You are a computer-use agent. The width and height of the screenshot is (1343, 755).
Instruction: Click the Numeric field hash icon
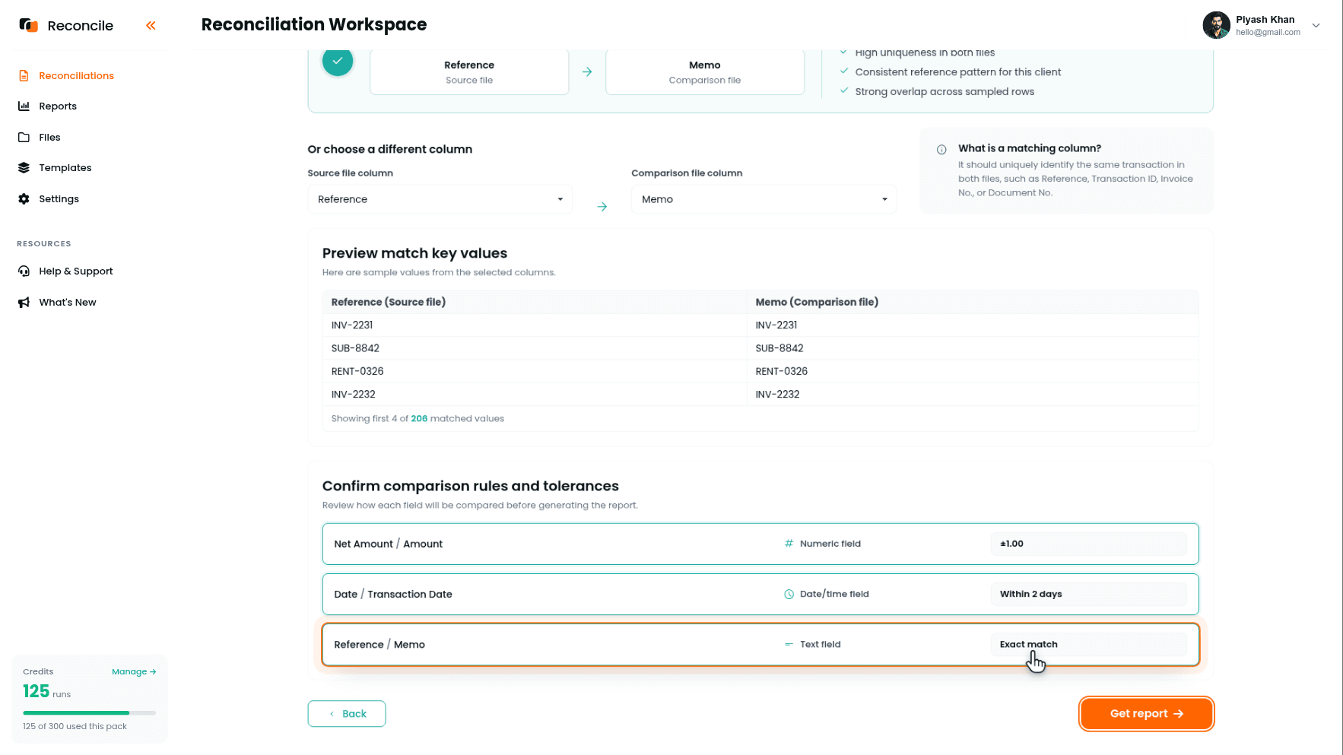click(789, 544)
